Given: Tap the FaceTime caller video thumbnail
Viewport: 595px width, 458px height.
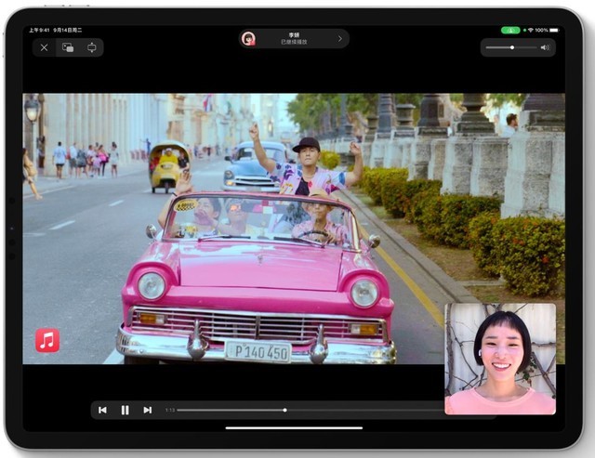Looking at the screenshot, I should (500, 359).
